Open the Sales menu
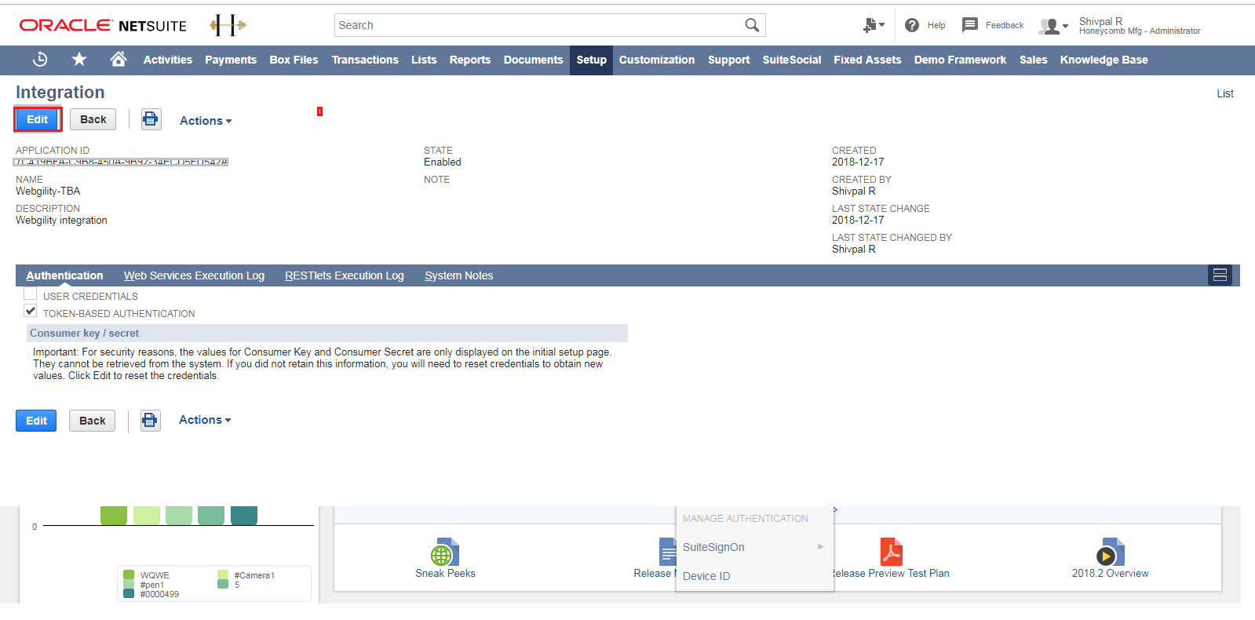The height and width of the screenshot is (620, 1255). click(x=1034, y=60)
